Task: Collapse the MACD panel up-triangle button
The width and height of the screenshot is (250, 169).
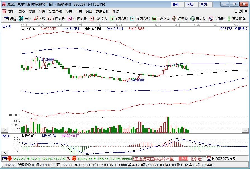Action: click(5, 153)
